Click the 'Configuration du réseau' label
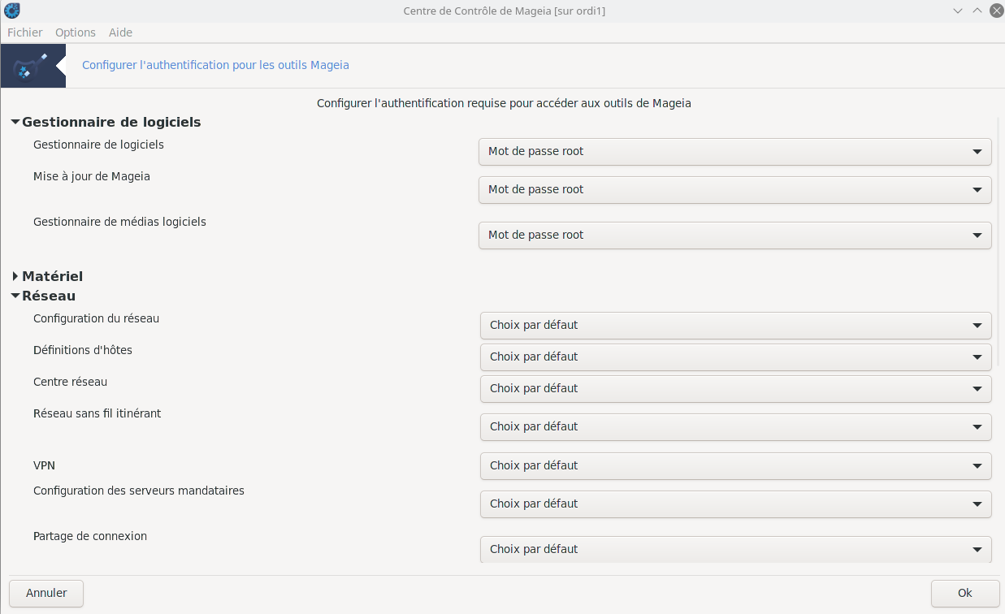Screen dimensions: 1005x614 click(96, 318)
